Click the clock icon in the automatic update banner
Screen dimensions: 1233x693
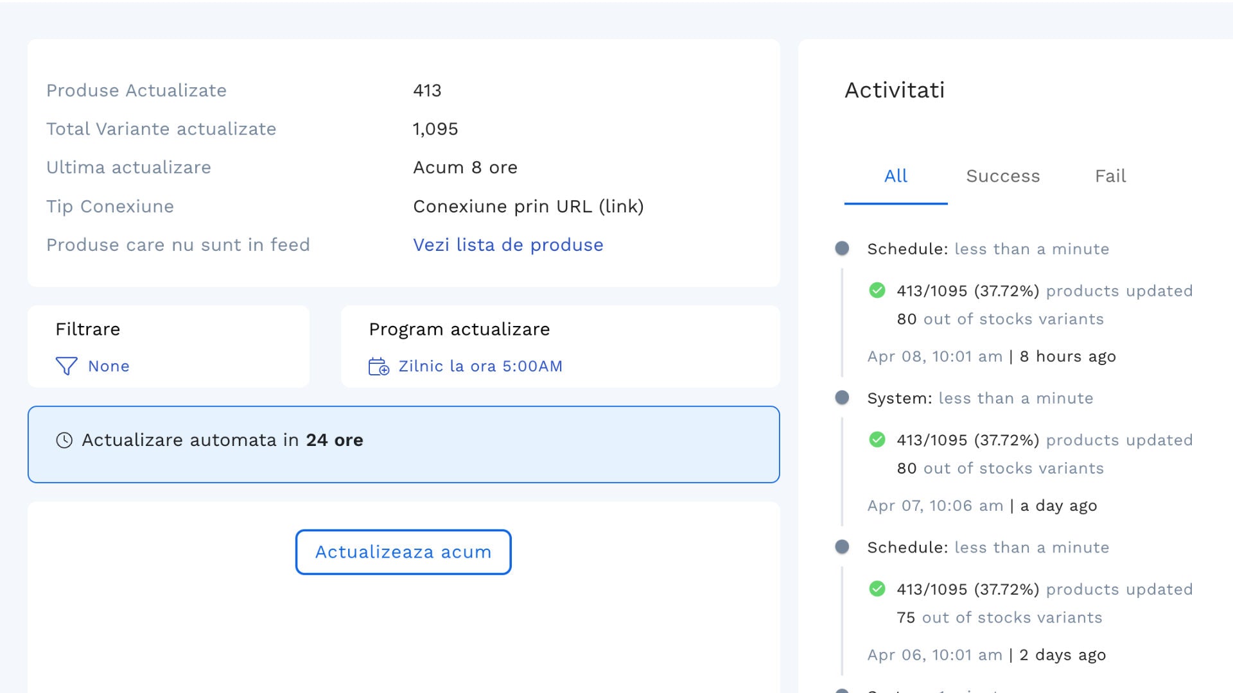[64, 440]
